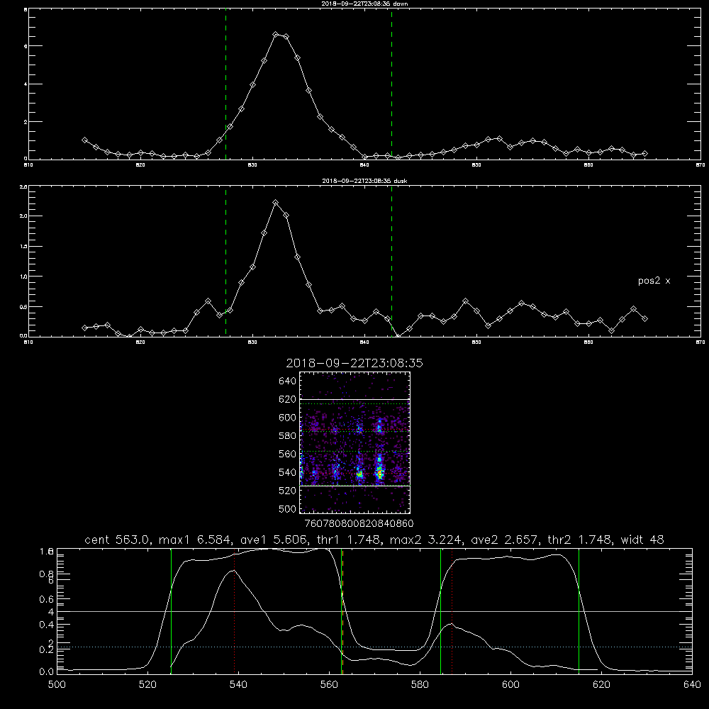Click the '2018-09-22T23:08:35 dawn' plot title
Image resolution: width=709 pixels, height=709 pixels.
point(364,4)
